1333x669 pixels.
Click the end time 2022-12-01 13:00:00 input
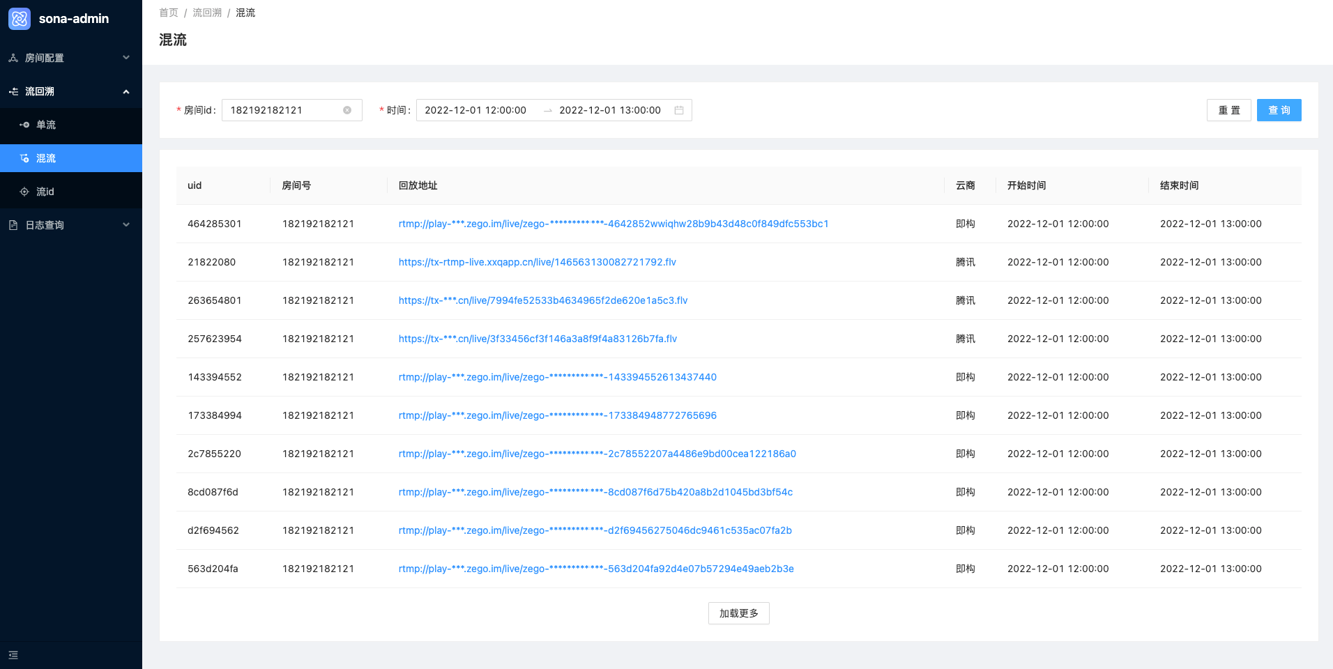pos(610,110)
